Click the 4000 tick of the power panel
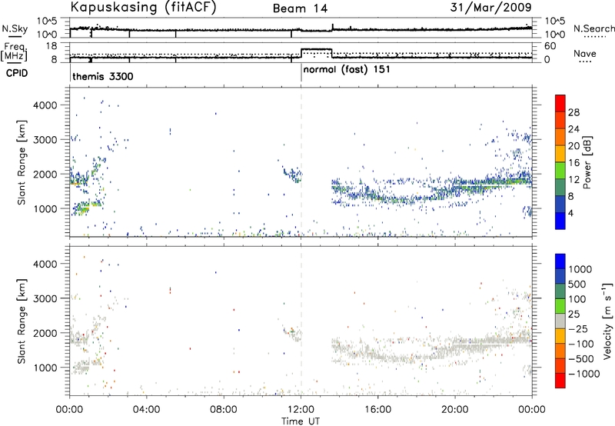The width and height of the screenshot is (615, 426). pyautogui.click(x=45, y=105)
